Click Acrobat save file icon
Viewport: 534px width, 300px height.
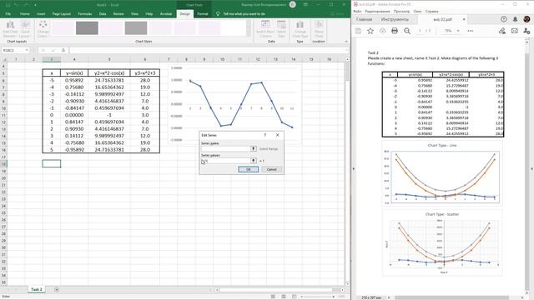358,31
